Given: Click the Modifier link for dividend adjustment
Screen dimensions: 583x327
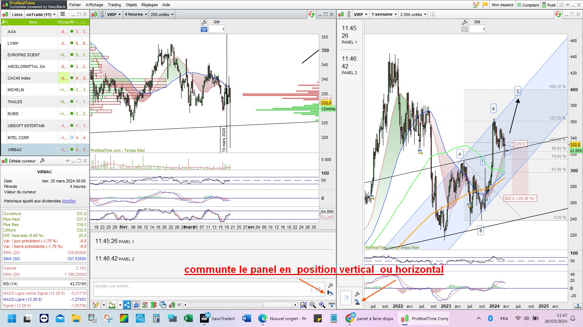Looking at the screenshot, I should pos(69,201).
